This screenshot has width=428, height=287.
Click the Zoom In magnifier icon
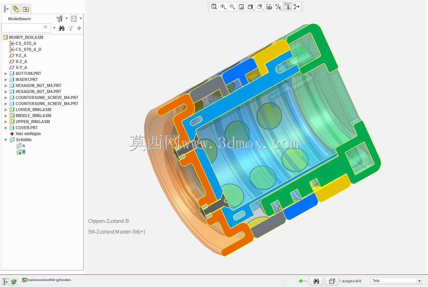coord(223,7)
